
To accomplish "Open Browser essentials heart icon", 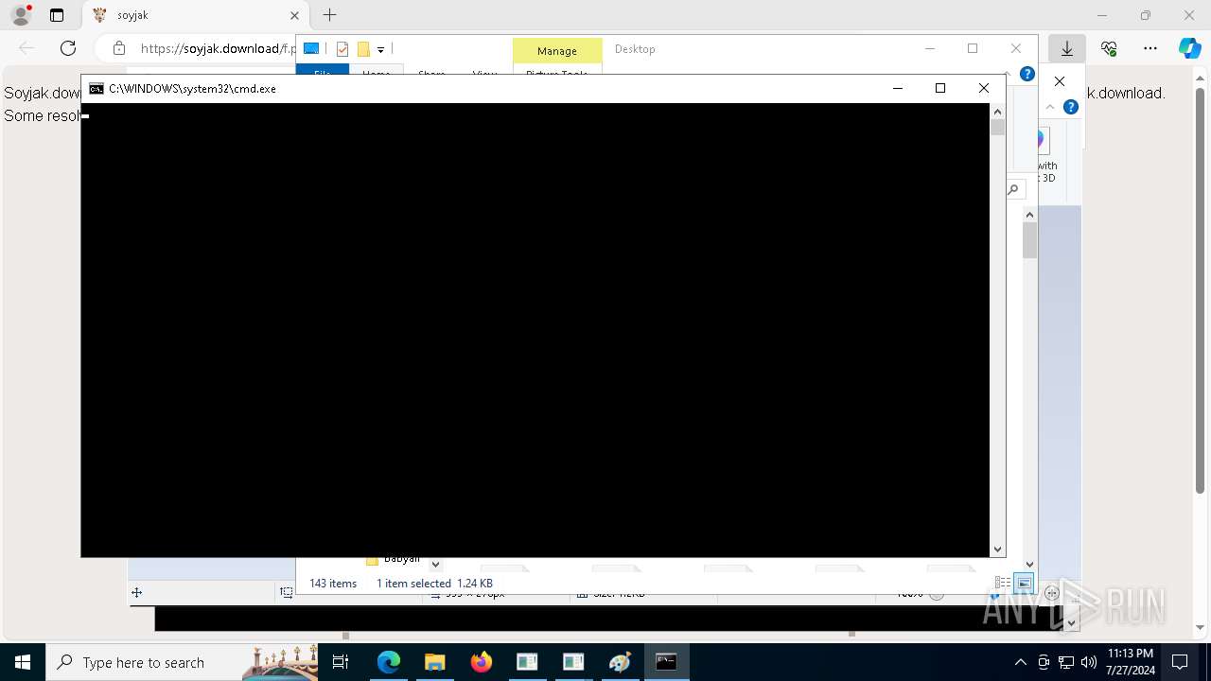I will click(1109, 48).
